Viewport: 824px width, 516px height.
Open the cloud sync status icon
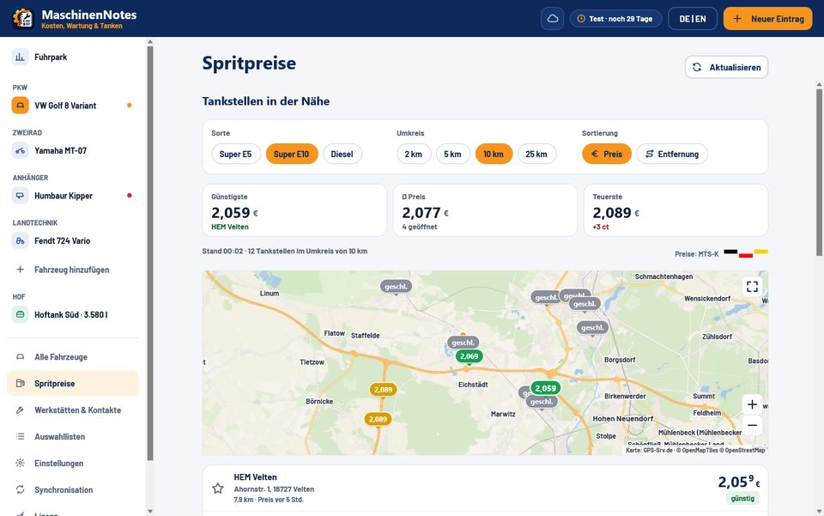(x=552, y=18)
